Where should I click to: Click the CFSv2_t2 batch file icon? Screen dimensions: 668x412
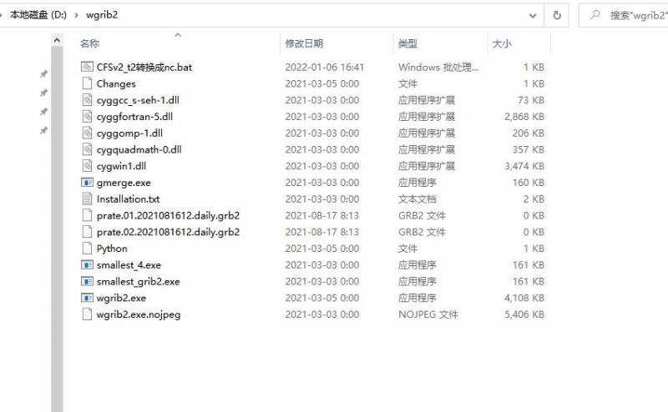tap(89, 67)
